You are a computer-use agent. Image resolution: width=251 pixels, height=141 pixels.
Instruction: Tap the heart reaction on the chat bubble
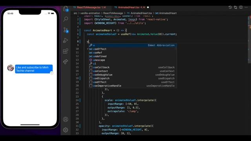point(51,73)
